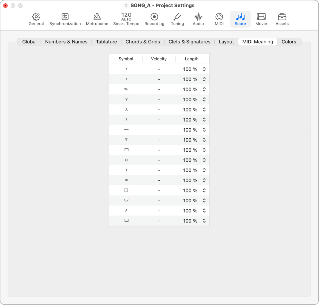This screenshot has width=319, height=305.
Task: Switch to the Chords & Grids tab
Action: point(143,42)
